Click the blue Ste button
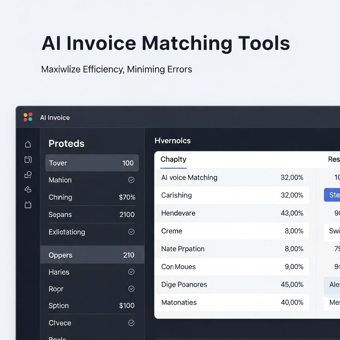Image resolution: width=340 pixels, height=340 pixels. pos(332,195)
